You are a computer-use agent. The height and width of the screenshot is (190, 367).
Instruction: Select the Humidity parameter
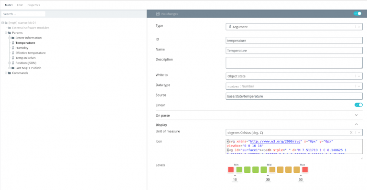coord(22,48)
